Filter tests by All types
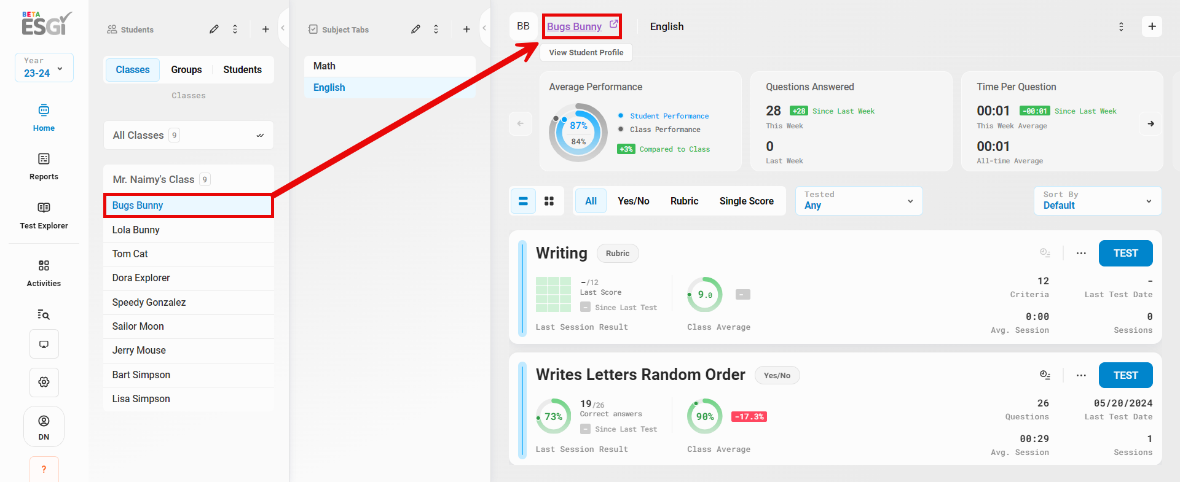Screen dimensions: 1180x482 tap(591, 201)
